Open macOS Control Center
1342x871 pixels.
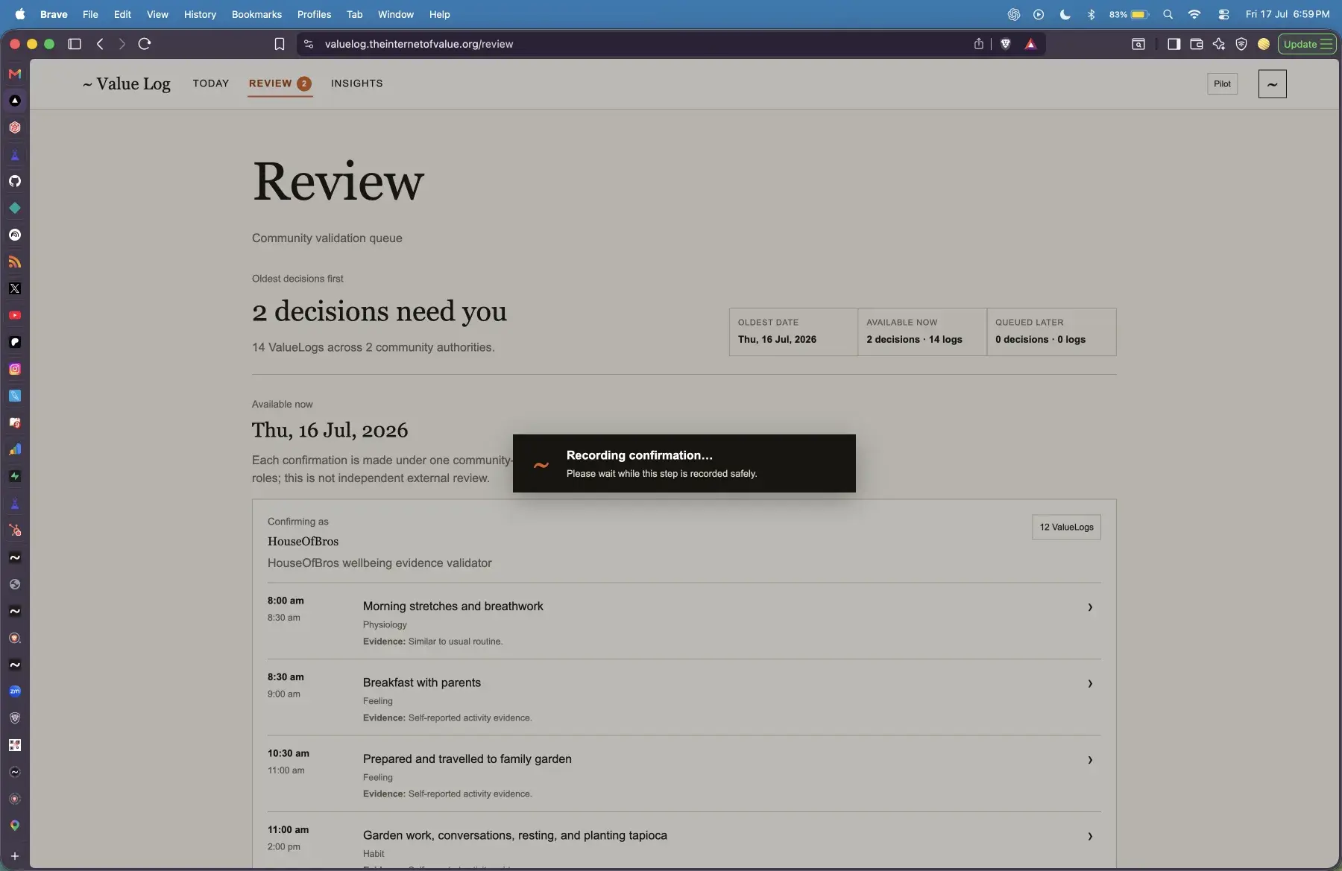[x=1223, y=14]
